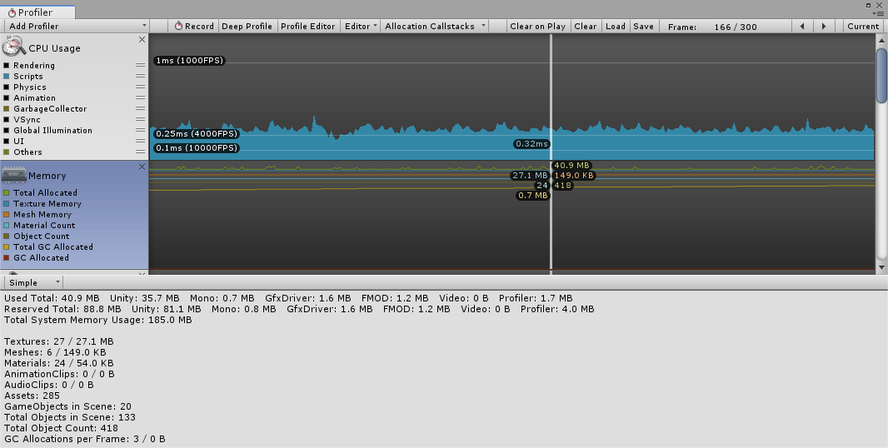888x448 pixels.
Task: Click the Record clock icon
Action: click(x=178, y=26)
